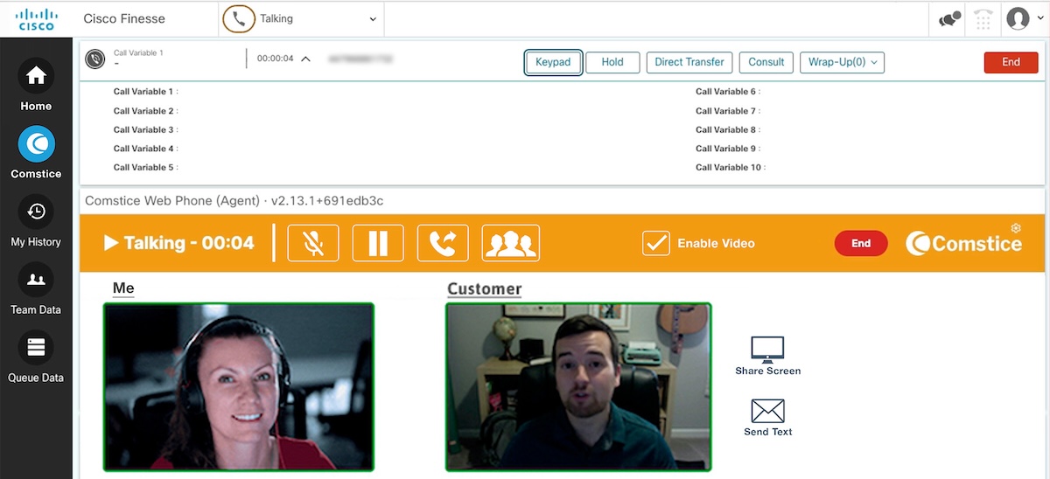The height and width of the screenshot is (479, 1050).
Task: Click the Call Variable 10 label
Action: tap(729, 167)
